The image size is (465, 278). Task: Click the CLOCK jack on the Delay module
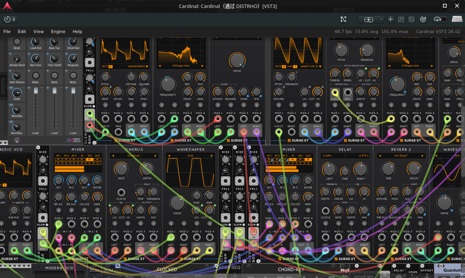point(325,211)
